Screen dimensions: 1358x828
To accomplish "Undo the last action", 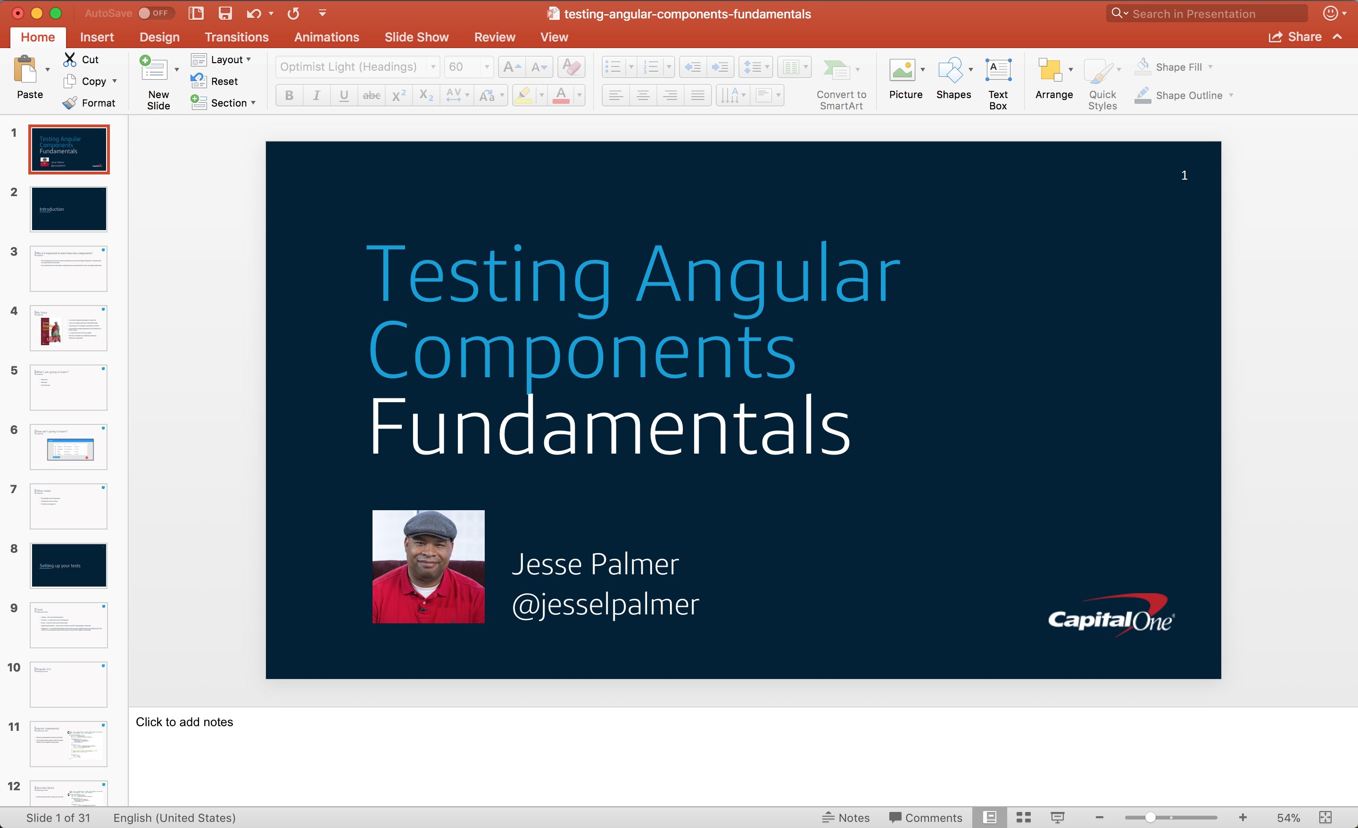I will [x=254, y=13].
